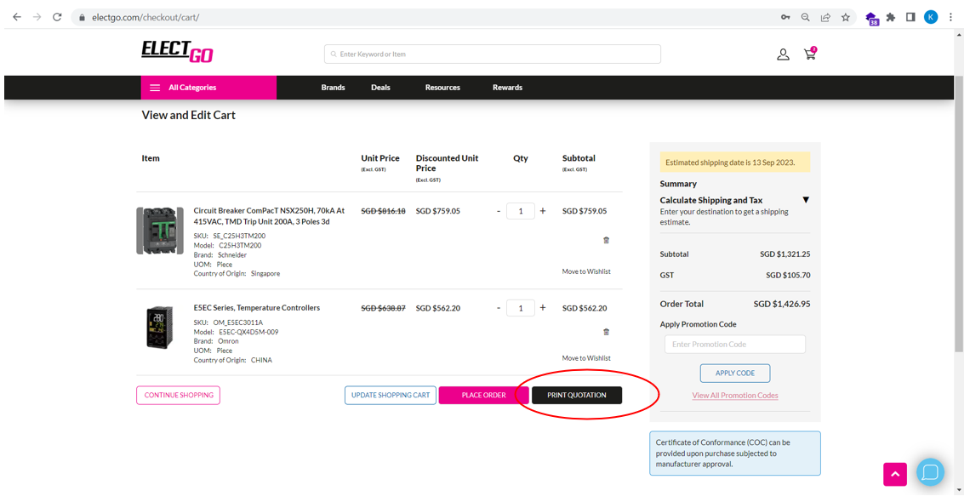Screen dimensions: 970x502
Task: Select Order Total value SGD $1,426.95
Action: click(782, 304)
